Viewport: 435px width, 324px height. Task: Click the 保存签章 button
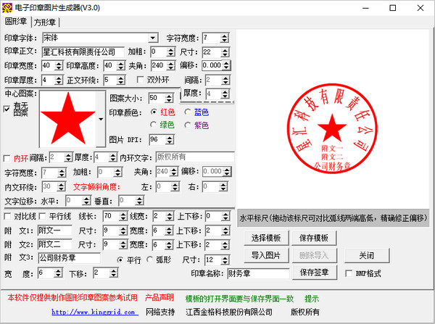pos(315,273)
